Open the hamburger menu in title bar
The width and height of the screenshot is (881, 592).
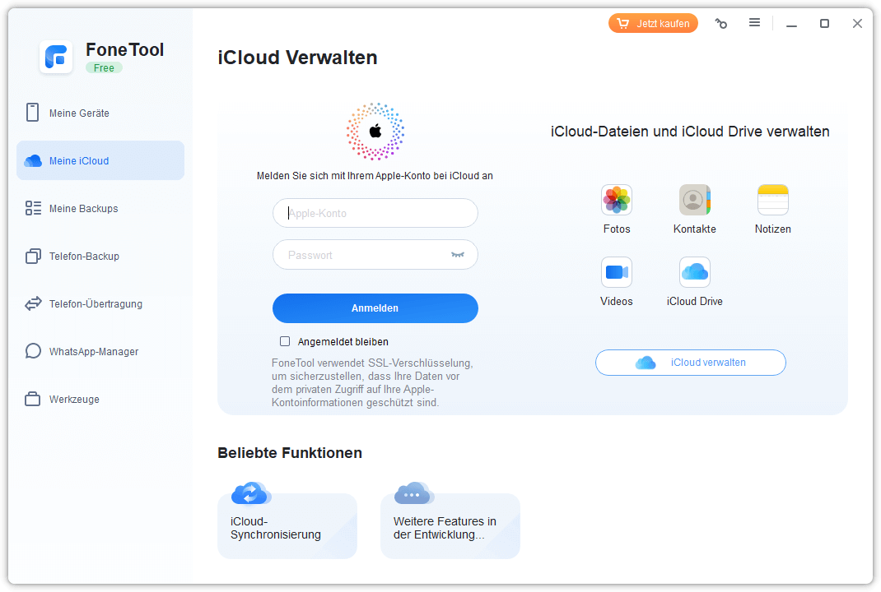pos(754,23)
